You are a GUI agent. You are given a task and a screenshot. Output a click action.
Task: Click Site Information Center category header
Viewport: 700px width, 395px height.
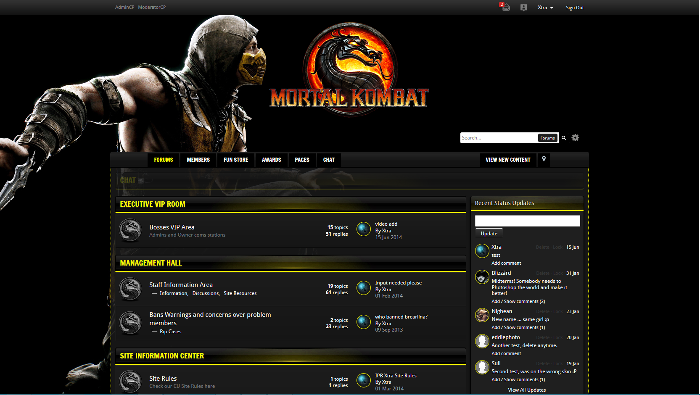pos(162,356)
